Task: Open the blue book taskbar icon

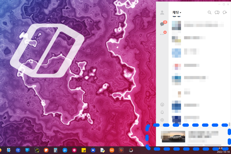Action: coord(27,150)
